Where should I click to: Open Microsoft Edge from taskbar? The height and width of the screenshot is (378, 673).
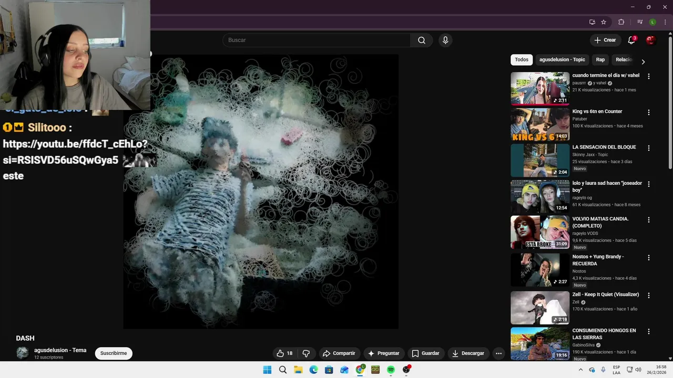coord(313,370)
